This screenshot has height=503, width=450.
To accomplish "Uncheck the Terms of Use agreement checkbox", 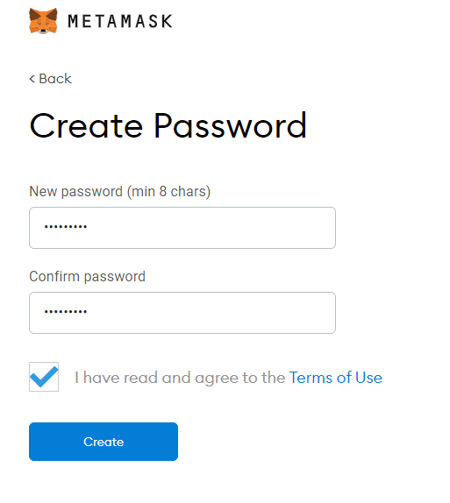I will [x=44, y=377].
